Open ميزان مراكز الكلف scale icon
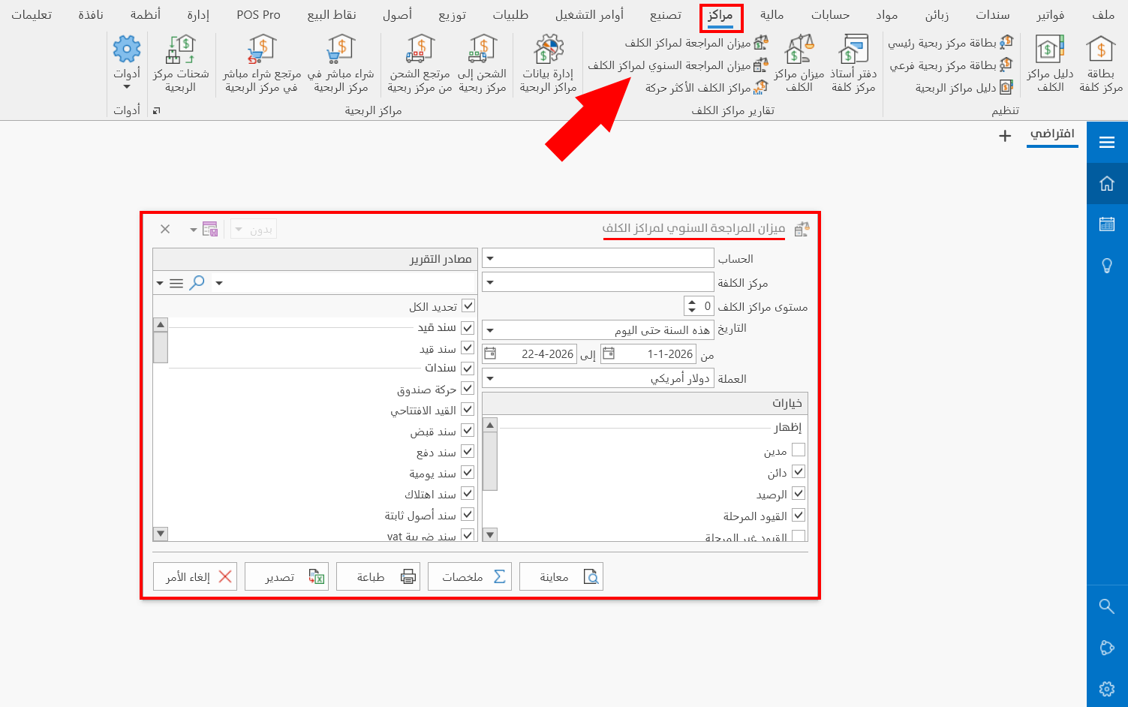The width and height of the screenshot is (1128, 707). click(799, 65)
